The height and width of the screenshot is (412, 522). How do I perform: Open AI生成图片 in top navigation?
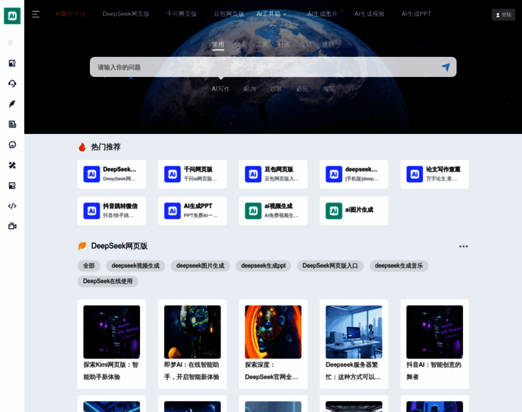click(322, 14)
